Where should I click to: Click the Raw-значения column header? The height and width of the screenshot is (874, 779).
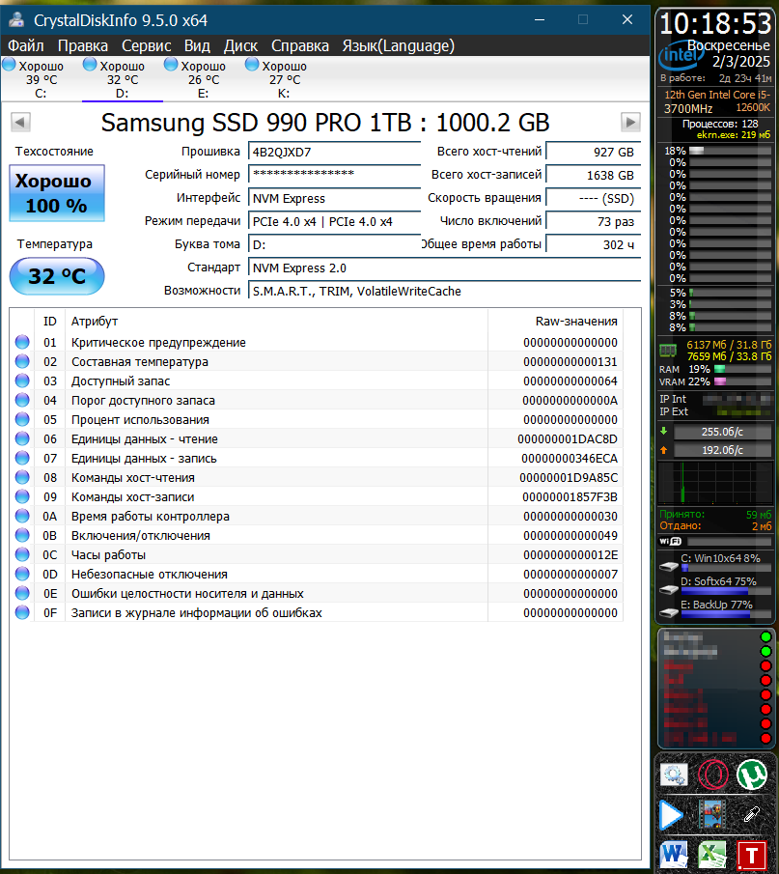coord(556,321)
